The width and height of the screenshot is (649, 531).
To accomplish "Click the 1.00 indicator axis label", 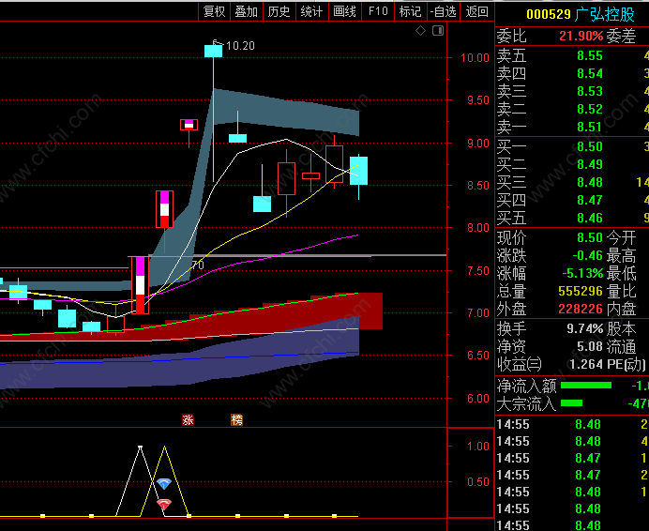I will coord(478,447).
